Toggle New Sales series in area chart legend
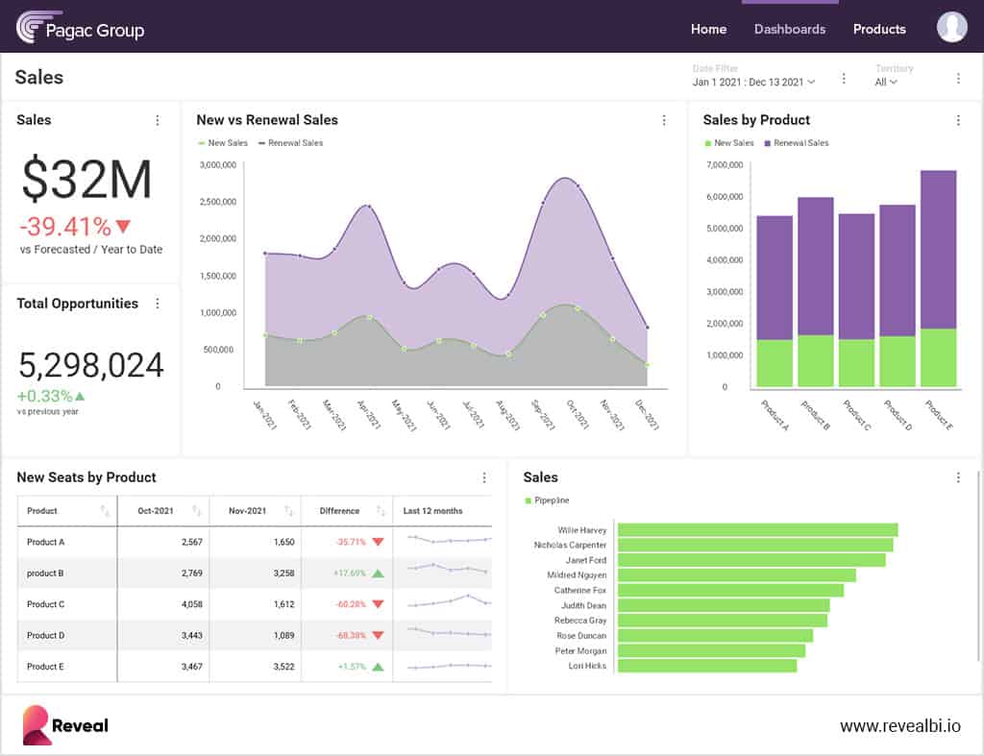984x756 pixels. [x=223, y=143]
